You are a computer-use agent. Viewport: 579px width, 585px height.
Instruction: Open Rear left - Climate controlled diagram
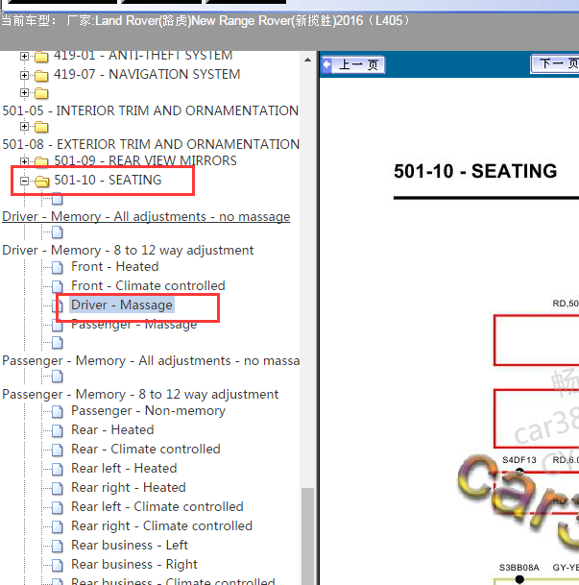point(157,506)
